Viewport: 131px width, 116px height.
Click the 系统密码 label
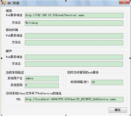16,85
